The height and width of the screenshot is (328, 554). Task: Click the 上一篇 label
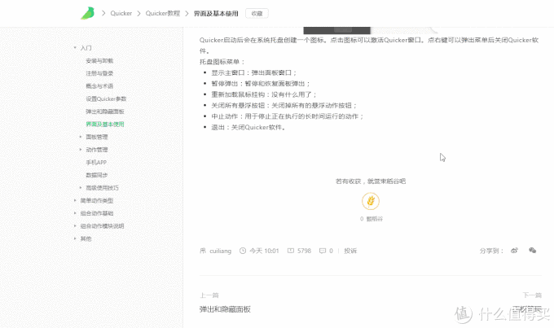[x=209, y=295]
